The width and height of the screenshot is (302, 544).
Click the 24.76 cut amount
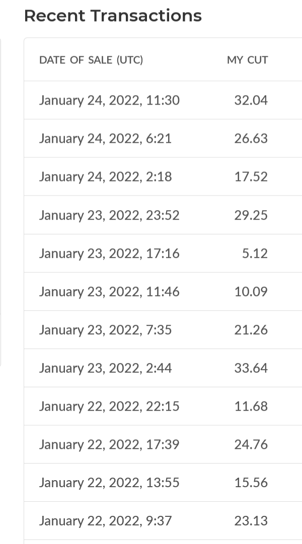251,444
